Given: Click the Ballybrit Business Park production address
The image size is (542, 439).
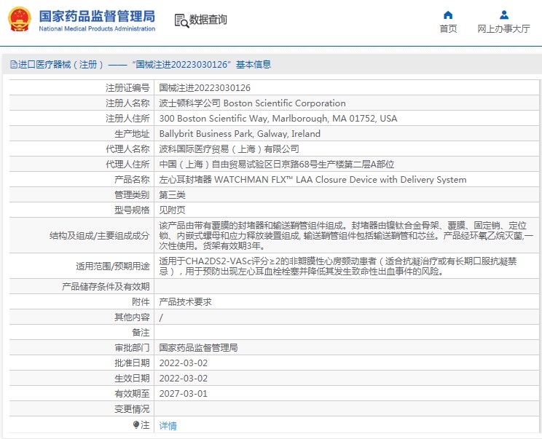Looking at the screenshot, I should [240, 134].
